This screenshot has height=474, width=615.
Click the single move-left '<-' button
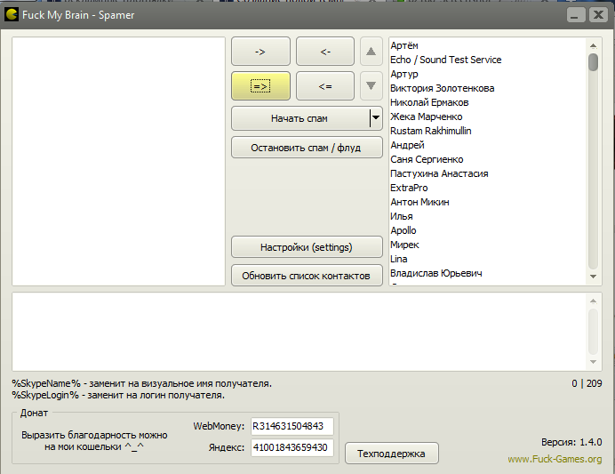point(325,52)
